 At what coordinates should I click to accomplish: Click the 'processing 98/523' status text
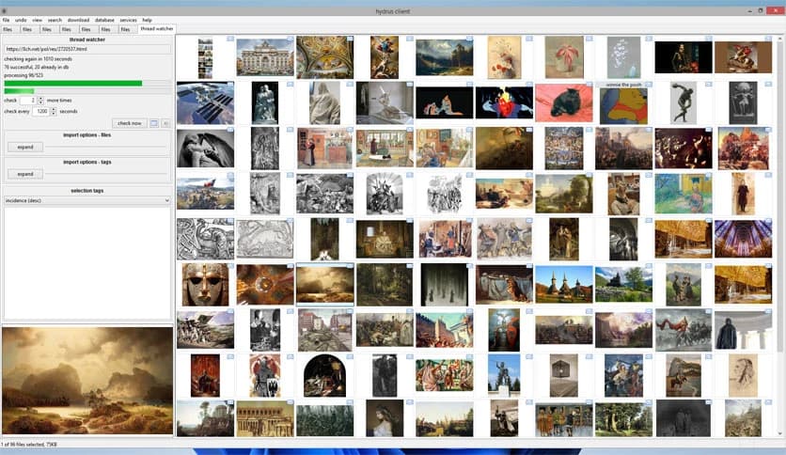(24, 75)
